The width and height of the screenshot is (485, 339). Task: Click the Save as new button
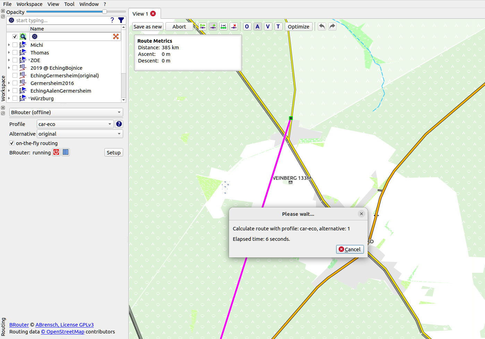tap(147, 26)
